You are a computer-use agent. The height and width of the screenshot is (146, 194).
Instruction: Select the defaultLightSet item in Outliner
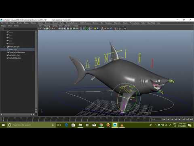[x=15, y=55]
